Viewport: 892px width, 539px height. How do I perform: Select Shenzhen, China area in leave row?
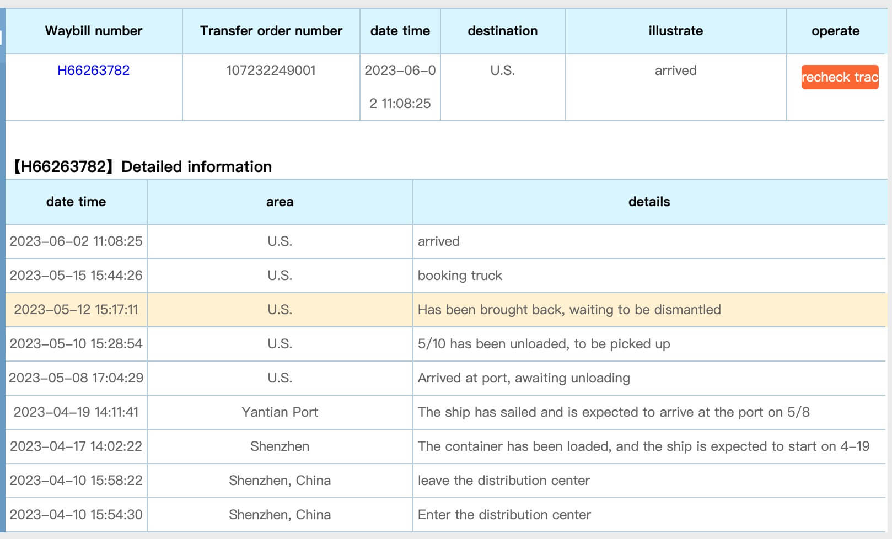pyautogui.click(x=280, y=481)
